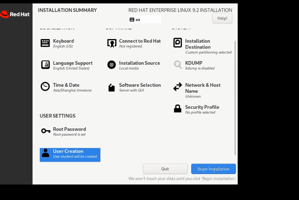Click the Network & Host Name arrows icon

[178, 87]
